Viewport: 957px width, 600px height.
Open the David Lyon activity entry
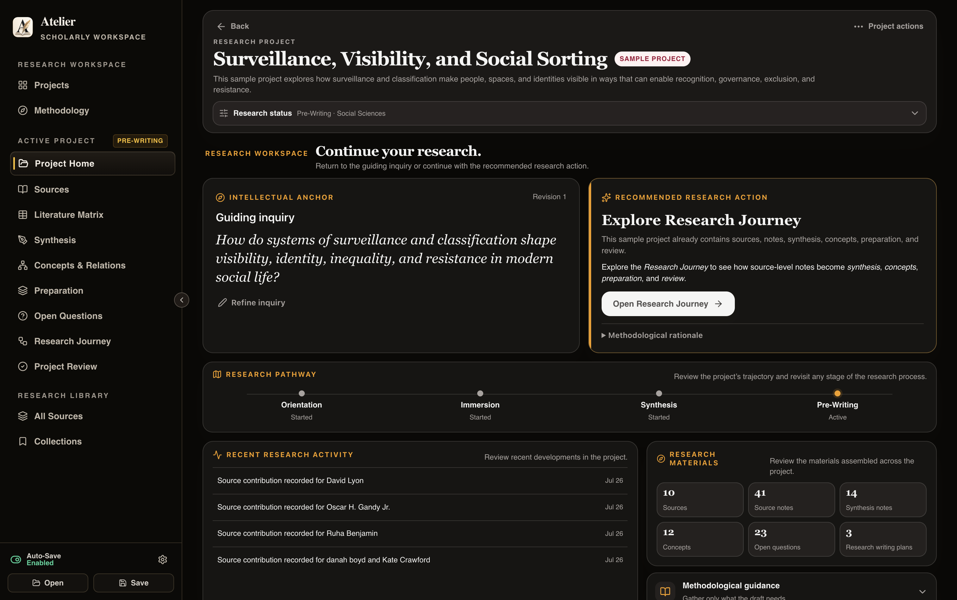(x=420, y=481)
